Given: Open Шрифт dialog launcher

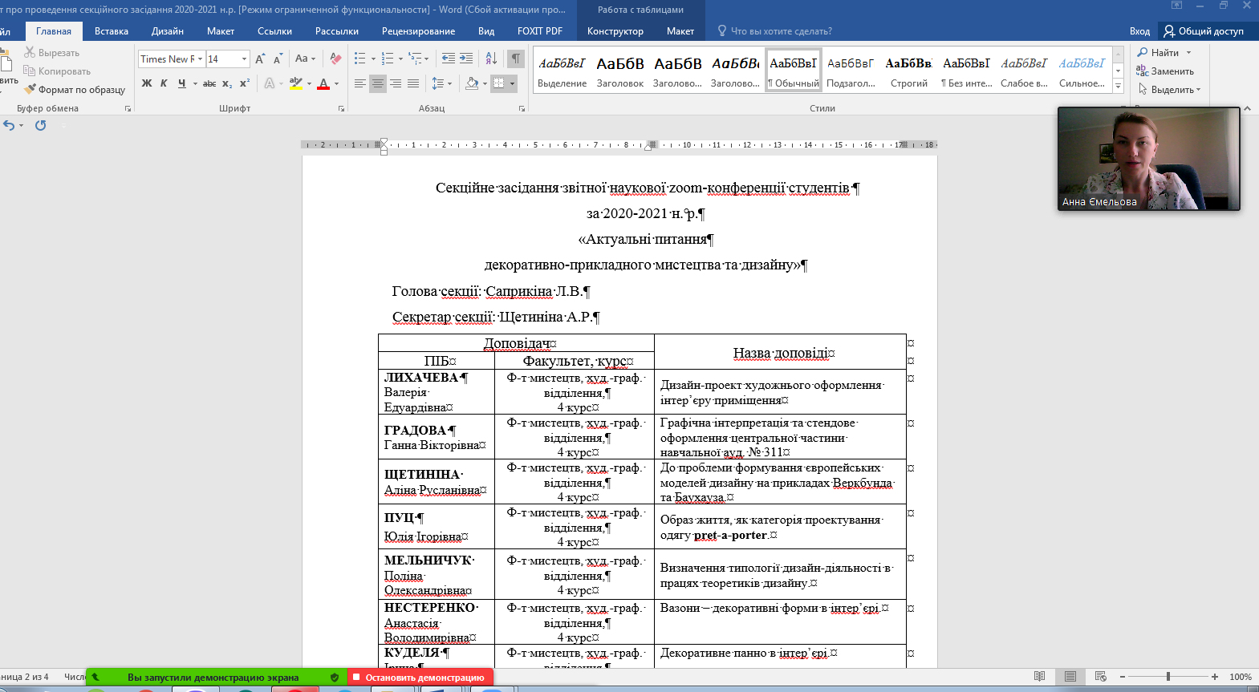Looking at the screenshot, I should (x=341, y=108).
